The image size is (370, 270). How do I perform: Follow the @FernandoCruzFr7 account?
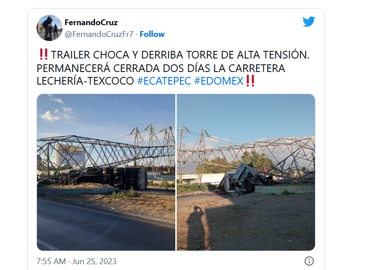(x=152, y=34)
